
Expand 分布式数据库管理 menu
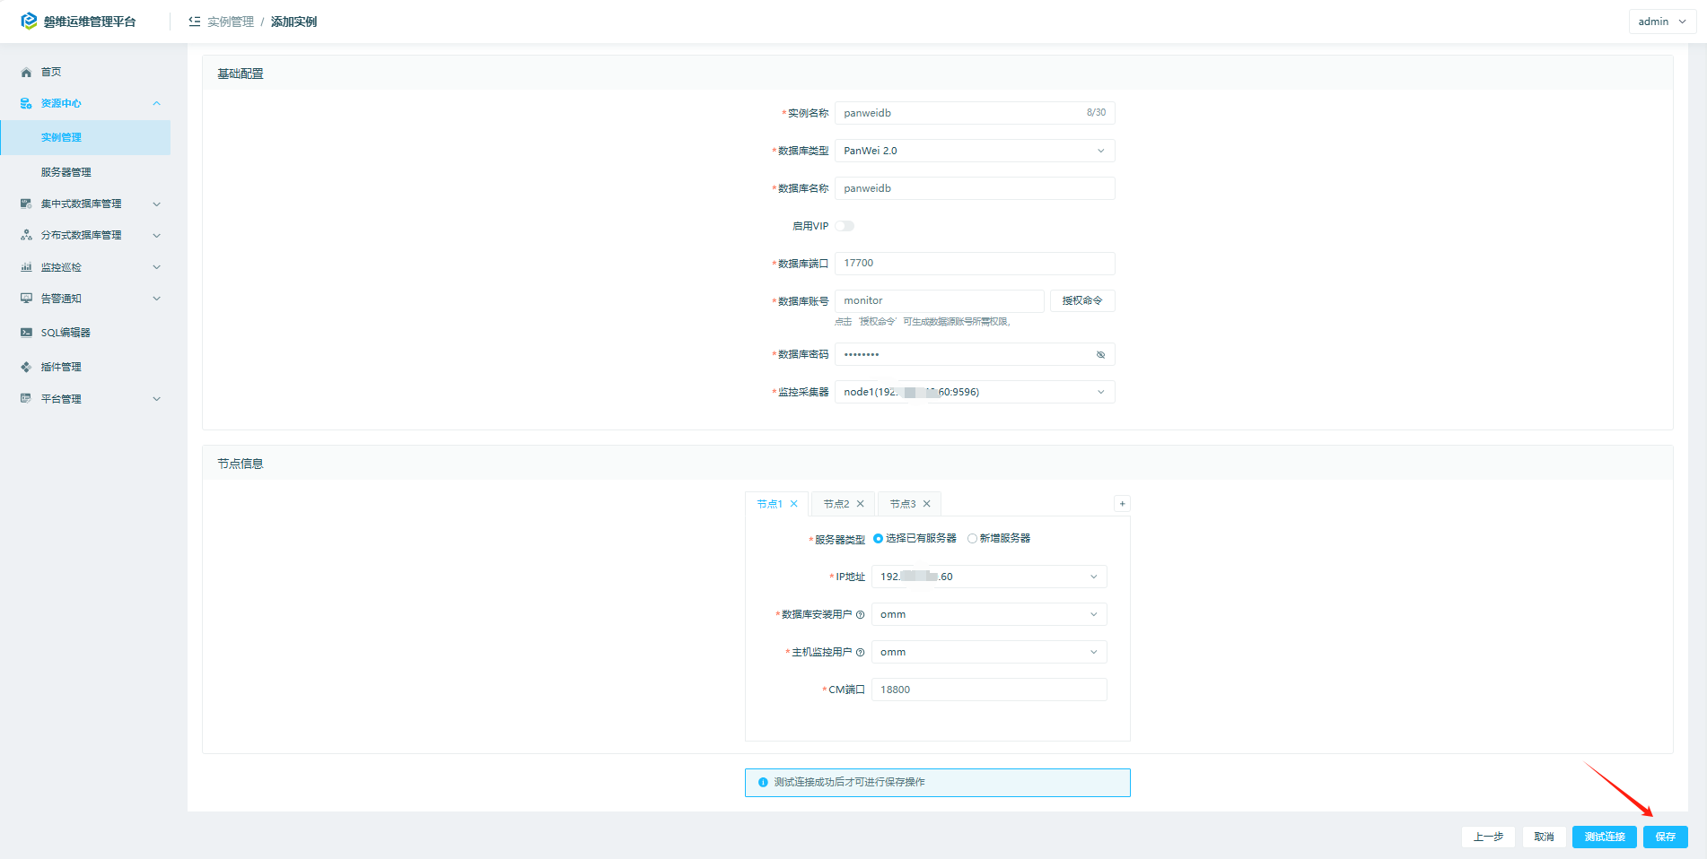tap(157, 236)
